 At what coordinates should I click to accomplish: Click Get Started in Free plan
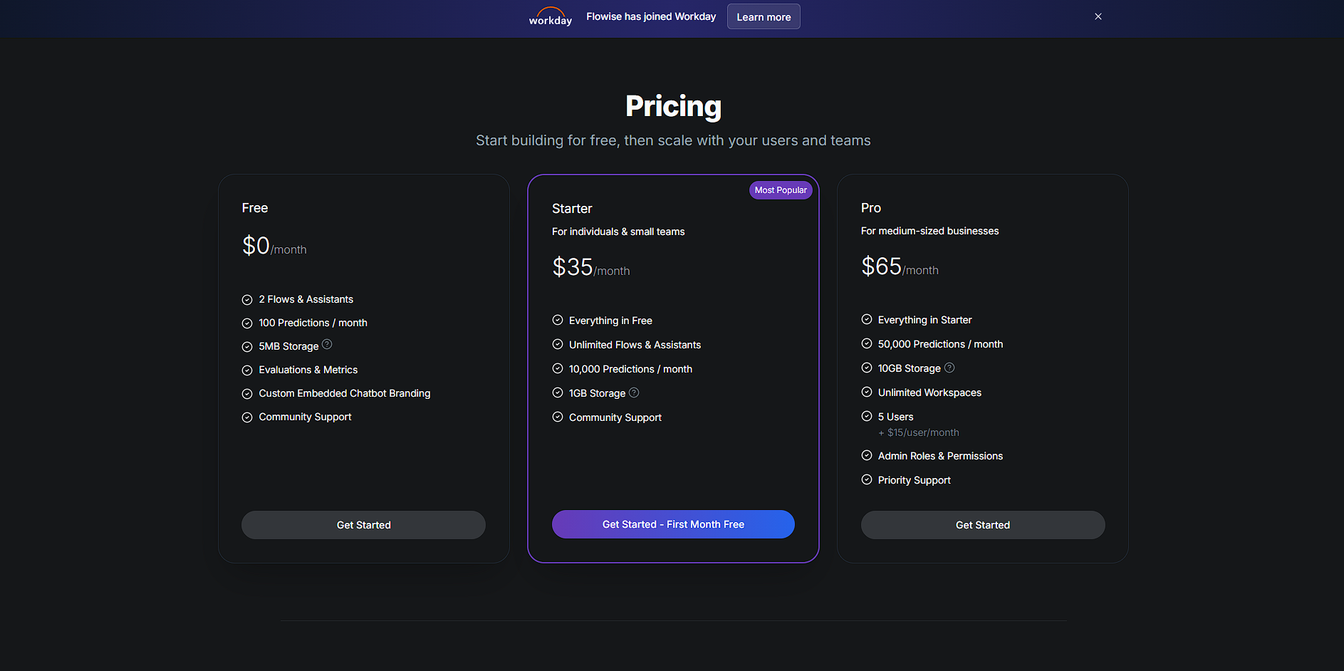(363, 525)
